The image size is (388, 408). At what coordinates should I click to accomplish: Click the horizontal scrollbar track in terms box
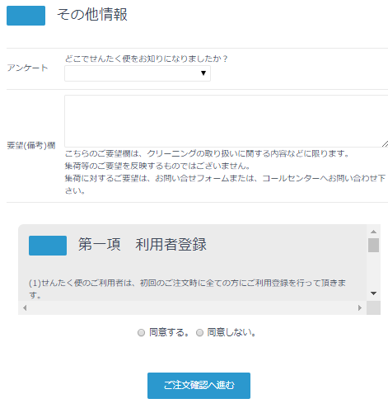[192, 307]
